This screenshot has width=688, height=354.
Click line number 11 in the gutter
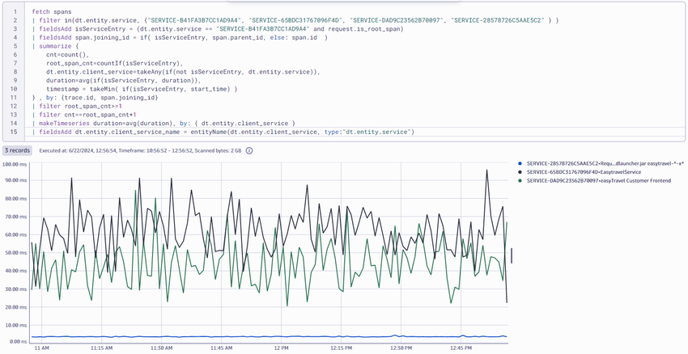[x=14, y=97]
